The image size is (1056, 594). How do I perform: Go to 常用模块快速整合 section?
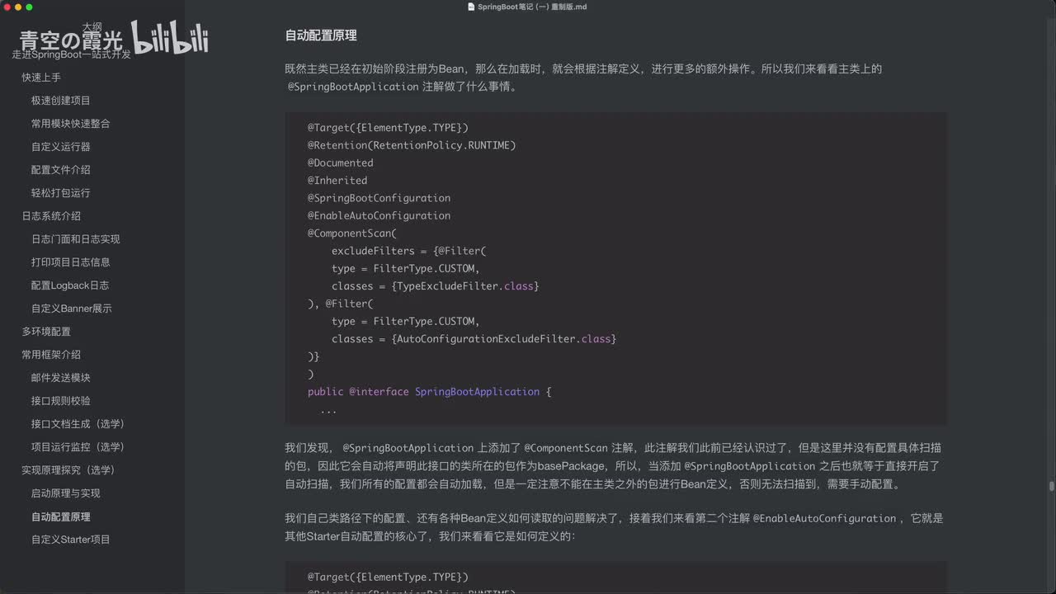pos(71,124)
